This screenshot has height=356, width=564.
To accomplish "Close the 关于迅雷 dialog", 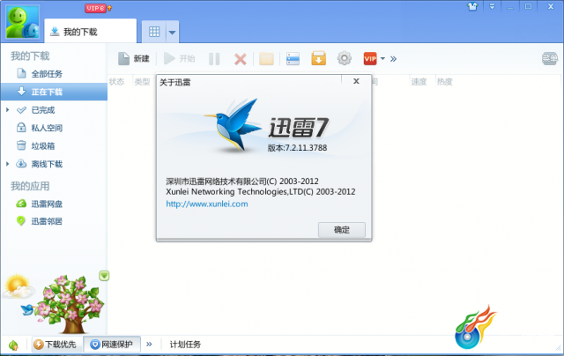I will point(356,81).
